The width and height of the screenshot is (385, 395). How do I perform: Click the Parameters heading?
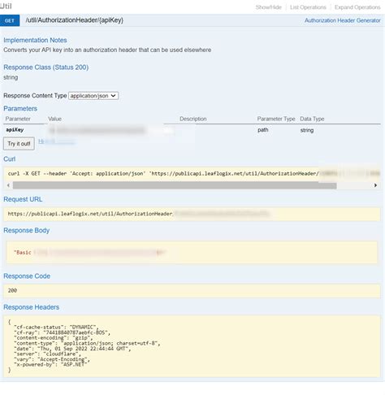[x=20, y=108]
